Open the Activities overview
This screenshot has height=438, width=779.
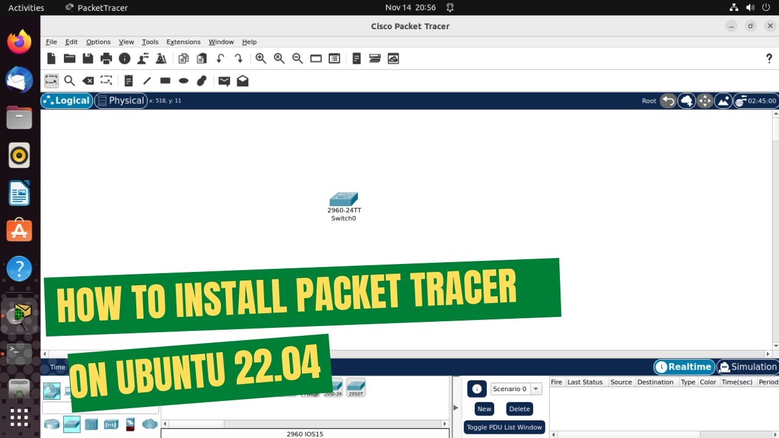tap(26, 8)
